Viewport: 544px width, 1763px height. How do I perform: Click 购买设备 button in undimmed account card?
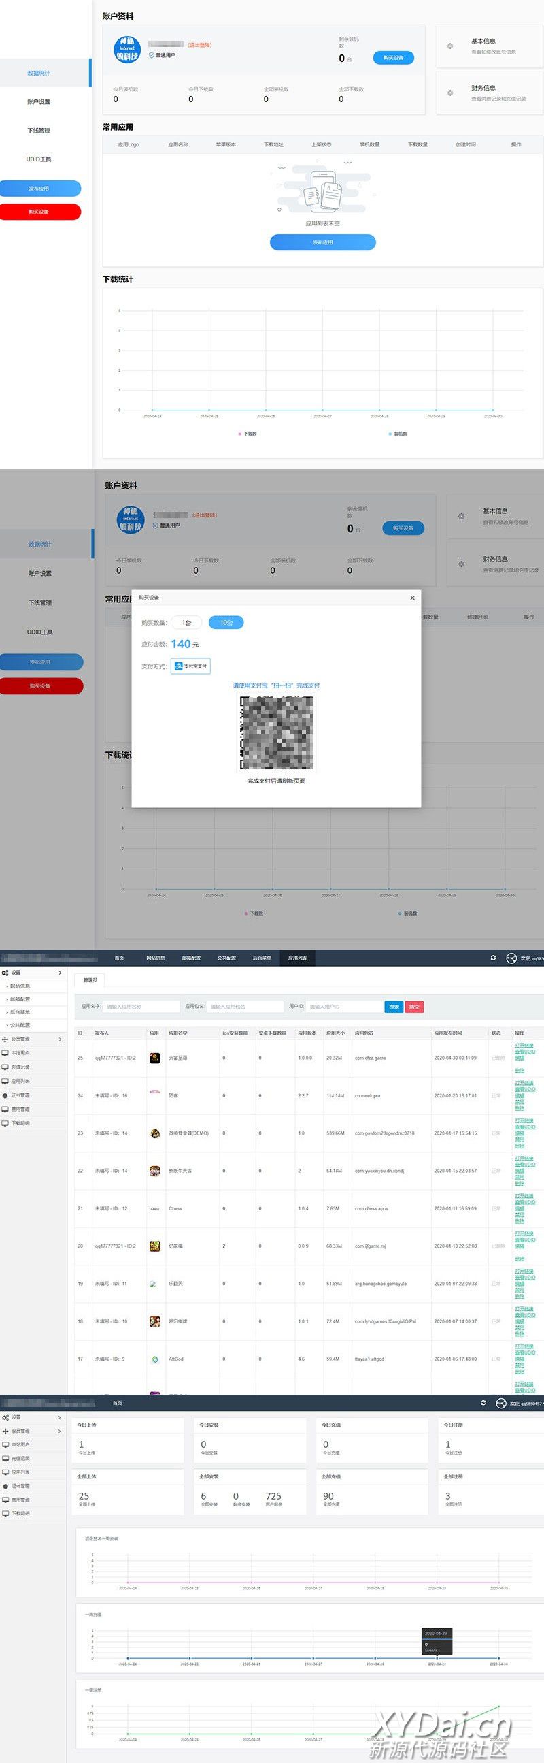click(x=394, y=58)
